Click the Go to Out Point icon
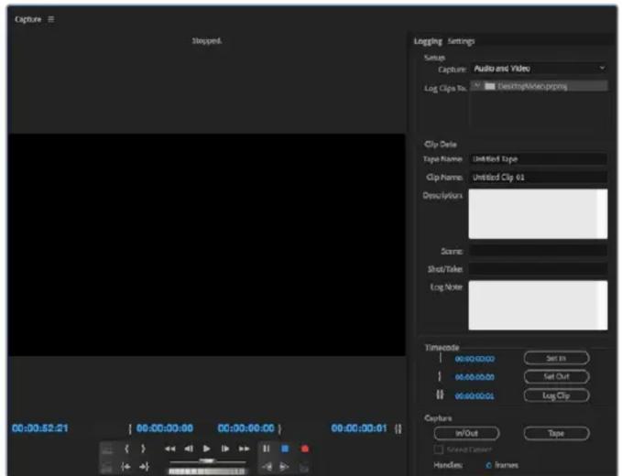 (x=144, y=467)
